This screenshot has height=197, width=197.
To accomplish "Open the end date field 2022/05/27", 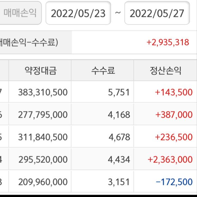I will pos(157,13).
